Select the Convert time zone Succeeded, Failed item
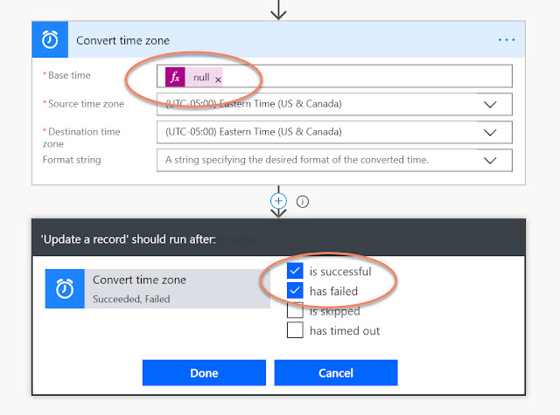The width and height of the screenshot is (560, 415). point(157,288)
